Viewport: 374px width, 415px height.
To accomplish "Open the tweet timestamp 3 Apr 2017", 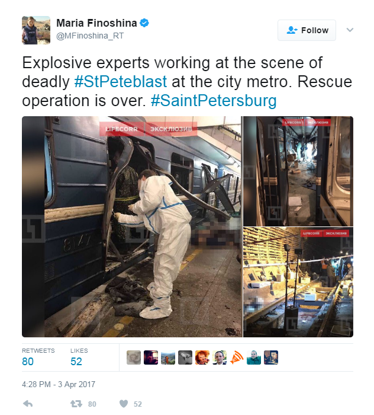I will point(59,384).
